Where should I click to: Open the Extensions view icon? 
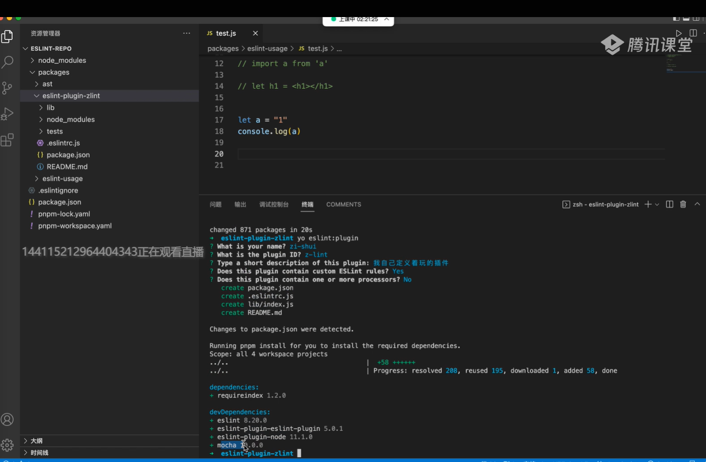7,141
